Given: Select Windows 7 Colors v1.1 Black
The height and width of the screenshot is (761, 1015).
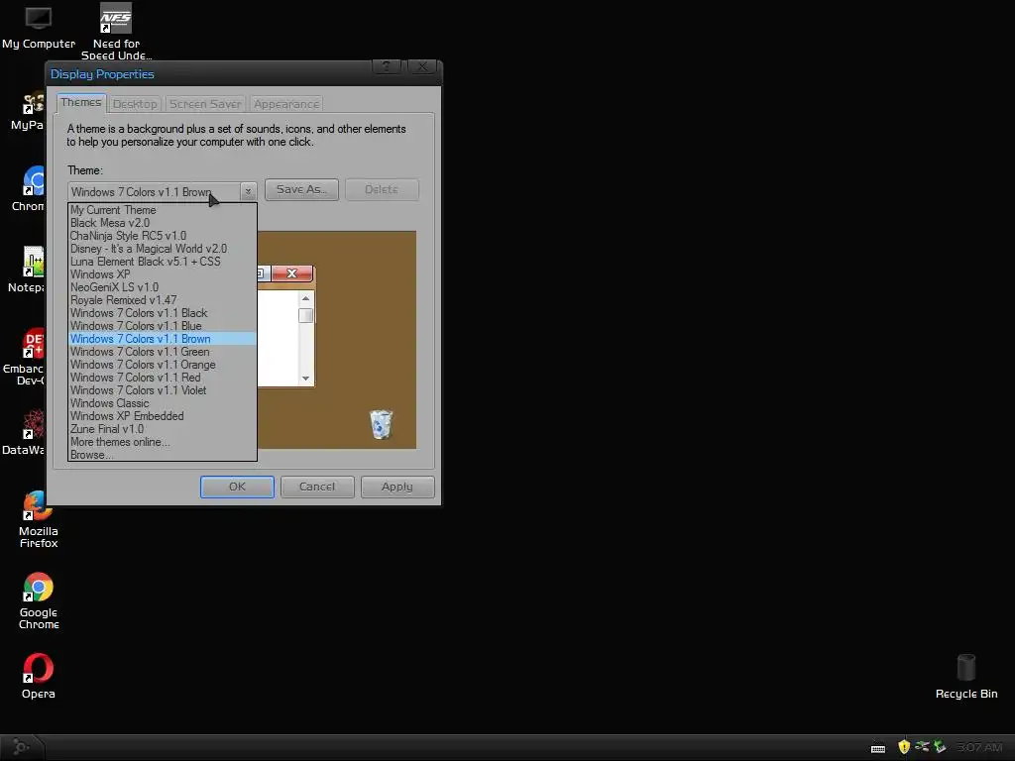Looking at the screenshot, I should [x=163, y=313].
